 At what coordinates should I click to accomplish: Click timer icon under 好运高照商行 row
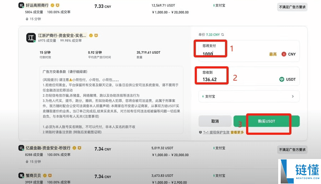[27, 19]
